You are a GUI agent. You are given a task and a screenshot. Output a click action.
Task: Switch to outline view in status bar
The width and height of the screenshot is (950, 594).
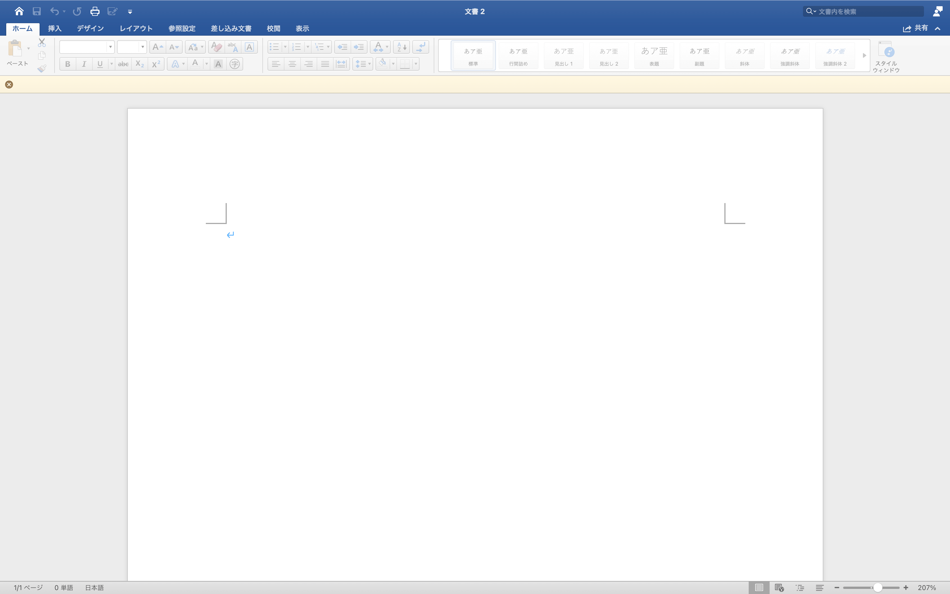point(800,588)
